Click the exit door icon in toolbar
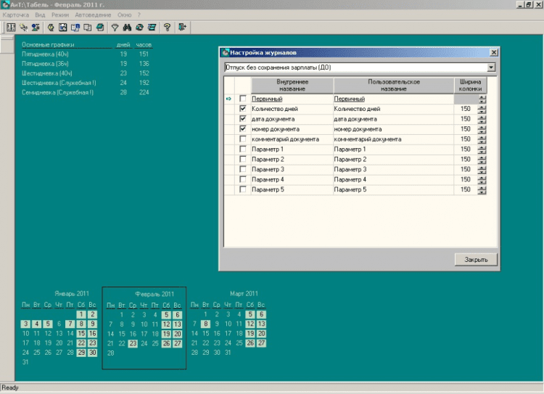This screenshot has height=394, width=544. point(182,28)
